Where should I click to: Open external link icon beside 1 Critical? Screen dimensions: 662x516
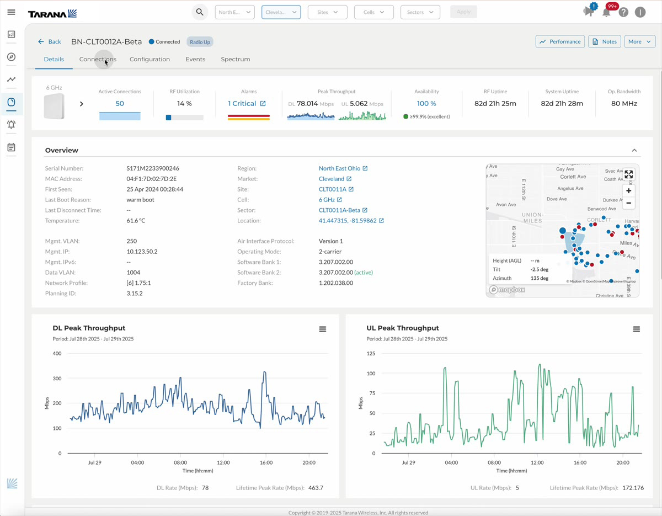pos(263,104)
